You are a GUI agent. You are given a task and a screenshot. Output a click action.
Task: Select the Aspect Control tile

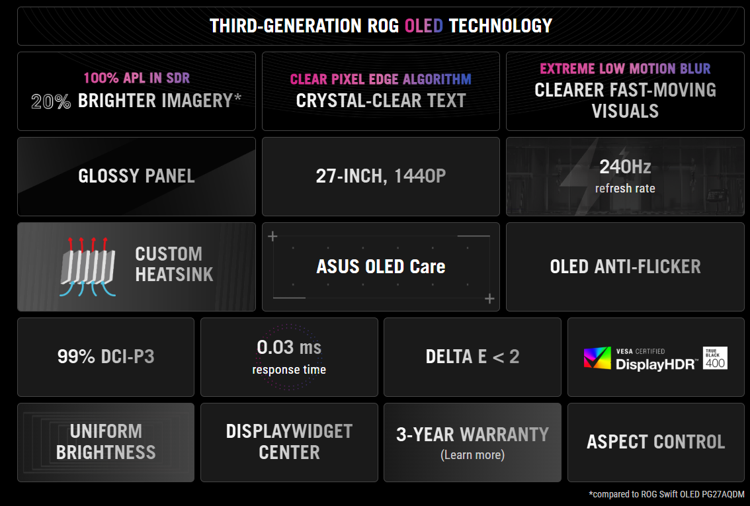655,442
